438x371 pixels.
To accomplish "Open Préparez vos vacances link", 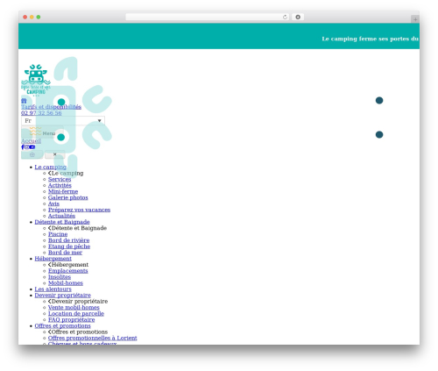I will pos(79,210).
